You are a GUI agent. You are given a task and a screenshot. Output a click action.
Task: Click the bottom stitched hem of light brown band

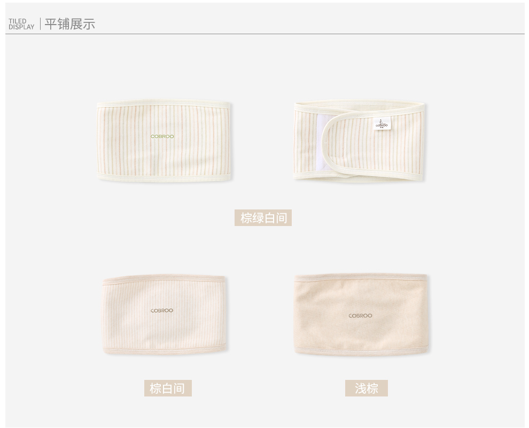[x=361, y=351]
